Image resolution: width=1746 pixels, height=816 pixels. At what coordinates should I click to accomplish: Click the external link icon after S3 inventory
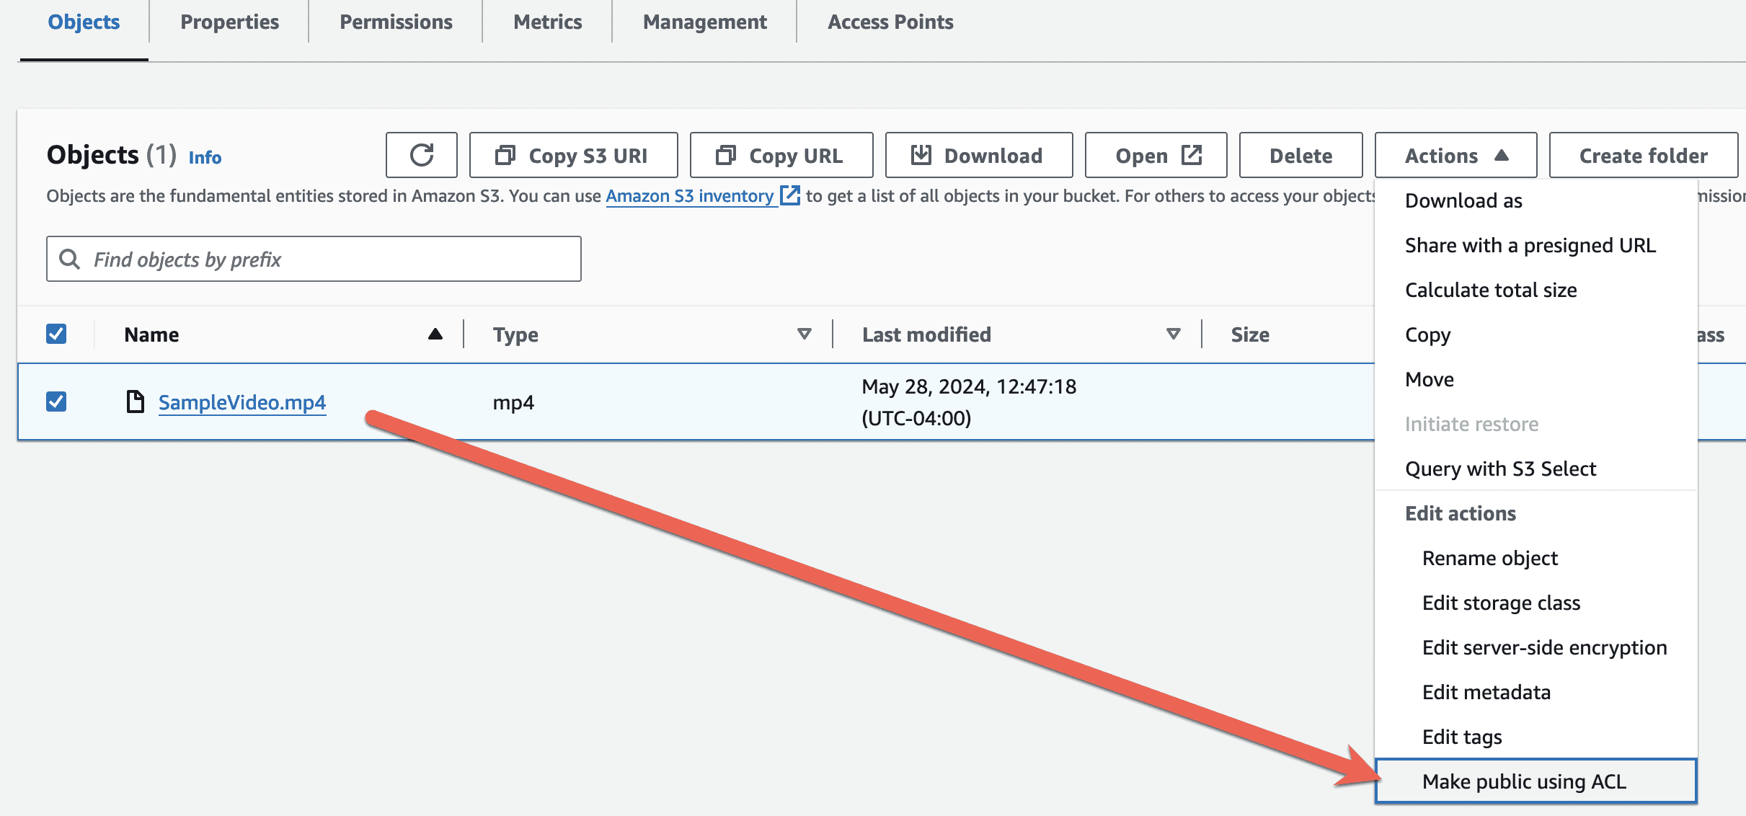tap(790, 195)
